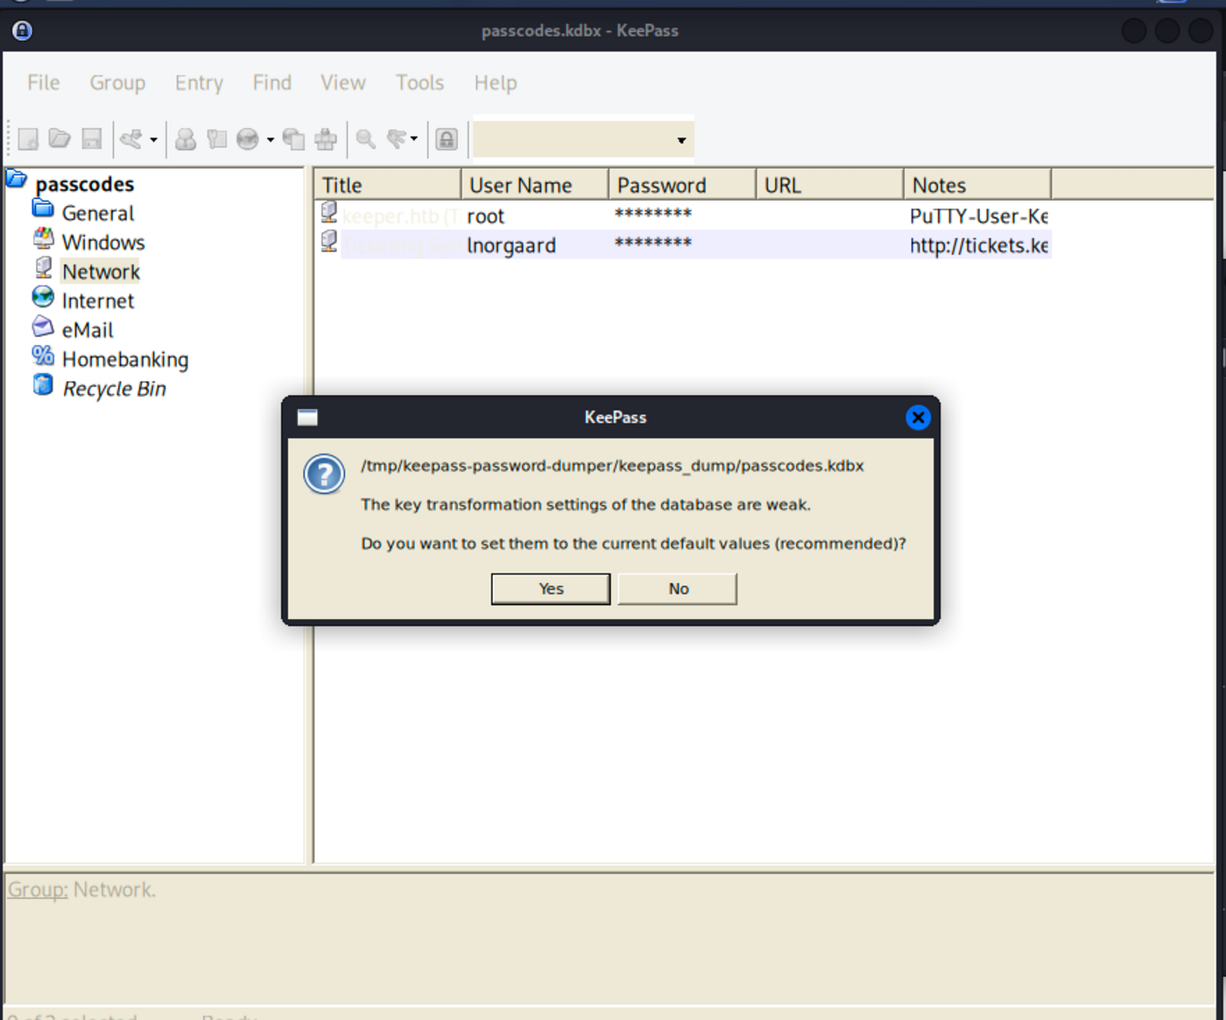1226x1020 pixels.
Task: Click the Save database floppy icon
Action: [x=91, y=138]
